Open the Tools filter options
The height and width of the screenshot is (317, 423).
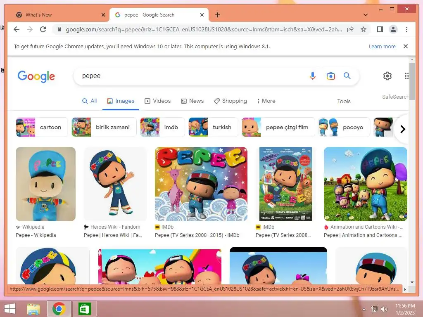(344, 101)
